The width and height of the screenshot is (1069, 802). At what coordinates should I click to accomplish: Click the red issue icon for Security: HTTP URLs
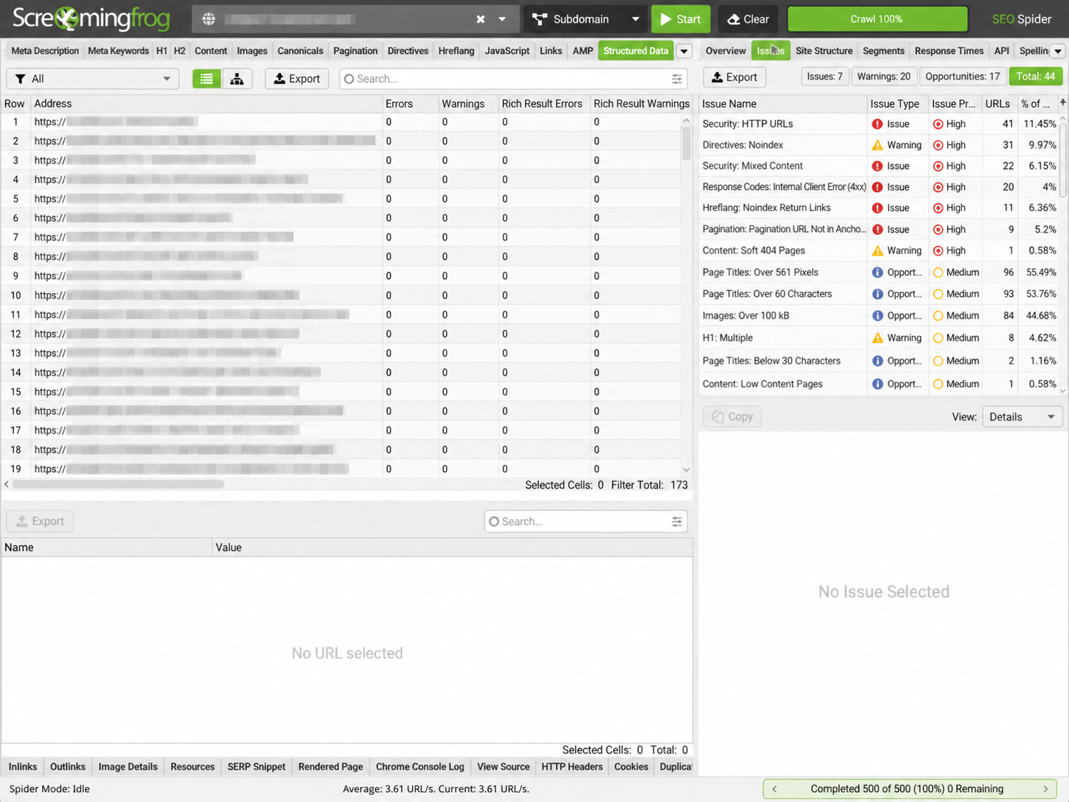pos(877,124)
